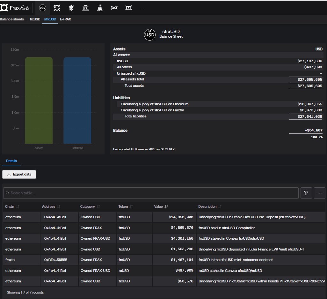This screenshot has width=327, height=299.
Task: Open the more options ellipsis in top nav
Action: 143,8
